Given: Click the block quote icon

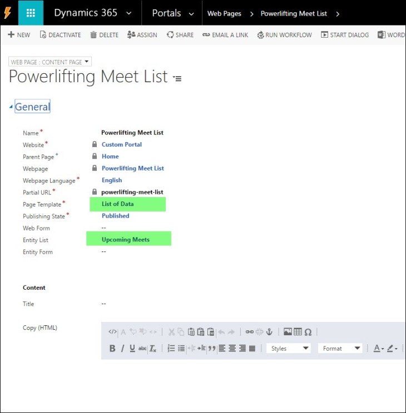Looking at the screenshot, I should (x=211, y=348).
